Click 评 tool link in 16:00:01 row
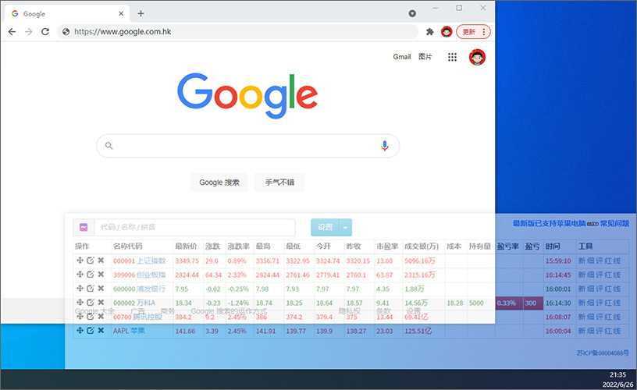The width and height of the screenshot is (637, 390). click(600, 289)
